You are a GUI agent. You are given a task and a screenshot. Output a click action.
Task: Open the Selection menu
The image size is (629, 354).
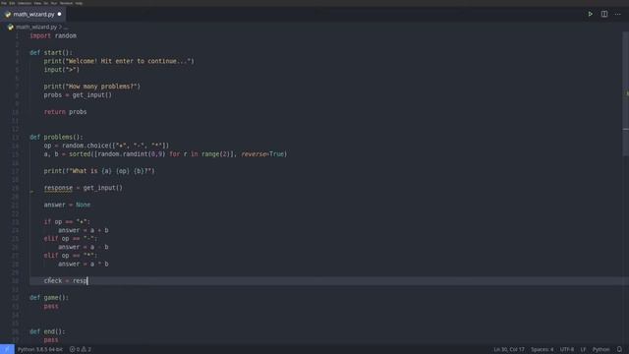(25, 3)
